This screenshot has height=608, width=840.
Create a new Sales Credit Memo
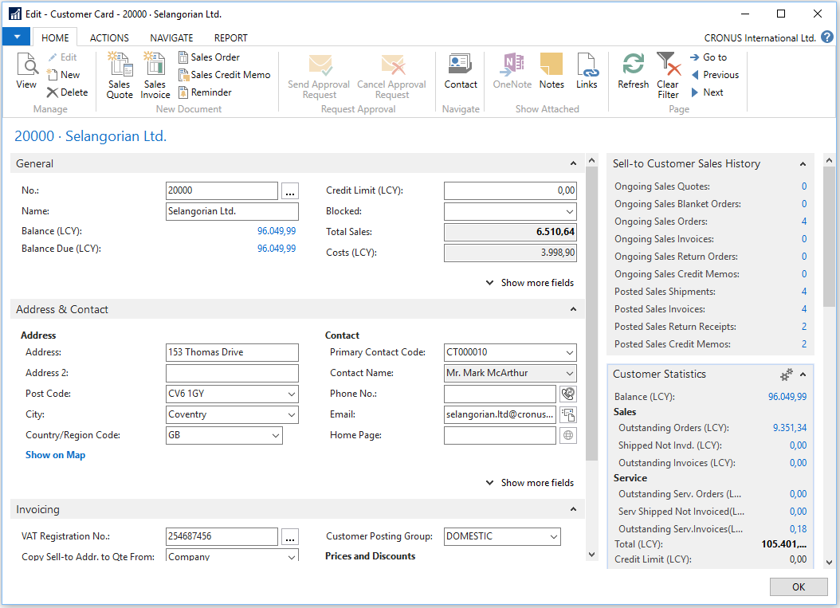[x=225, y=74]
